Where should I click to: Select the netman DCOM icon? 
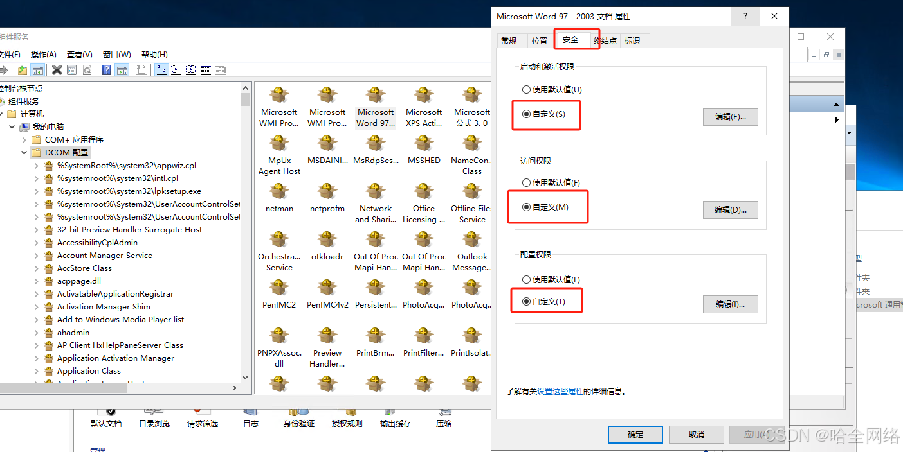[x=279, y=198]
